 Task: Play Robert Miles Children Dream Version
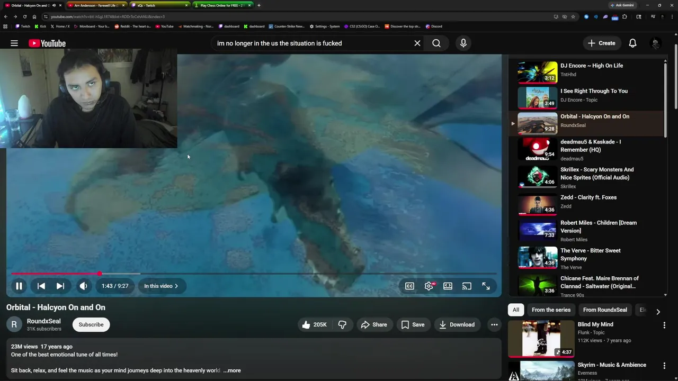[585, 231]
